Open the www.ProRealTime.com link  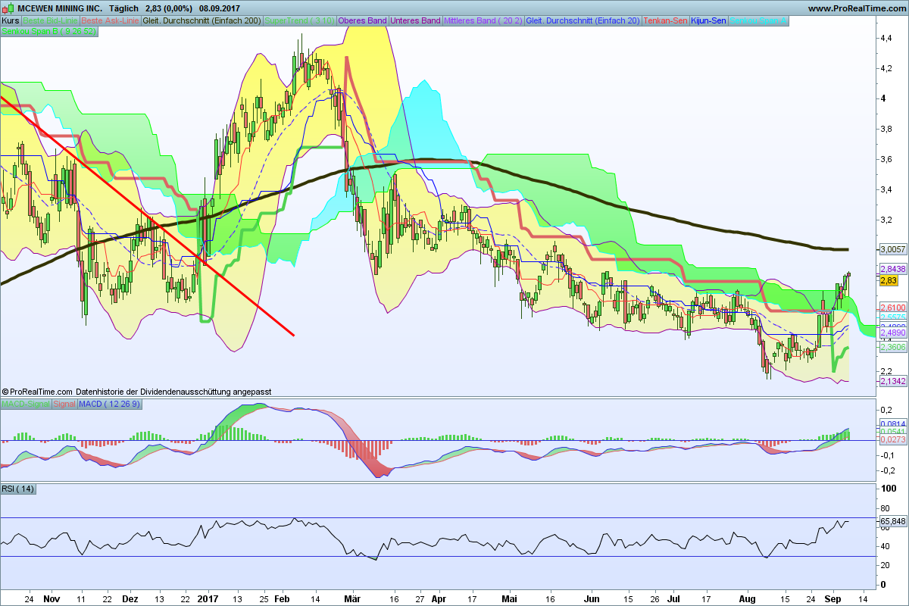pos(856,8)
